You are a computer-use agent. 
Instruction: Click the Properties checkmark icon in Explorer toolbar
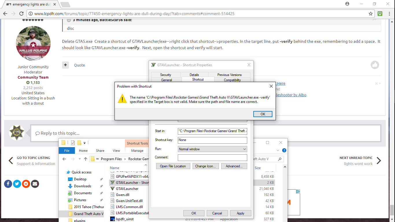click(73, 143)
